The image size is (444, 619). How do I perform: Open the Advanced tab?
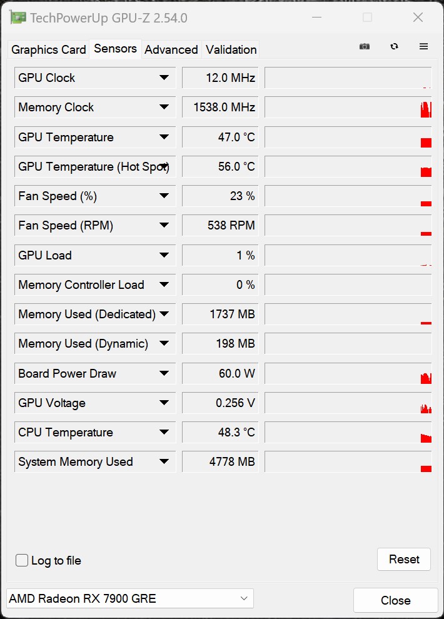pyautogui.click(x=171, y=49)
